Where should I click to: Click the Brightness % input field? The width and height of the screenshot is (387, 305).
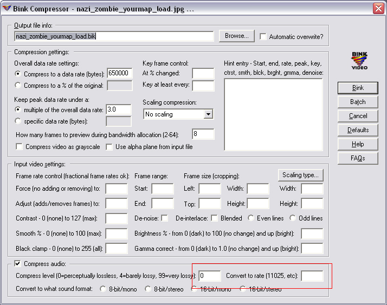[x=312, y=233]
